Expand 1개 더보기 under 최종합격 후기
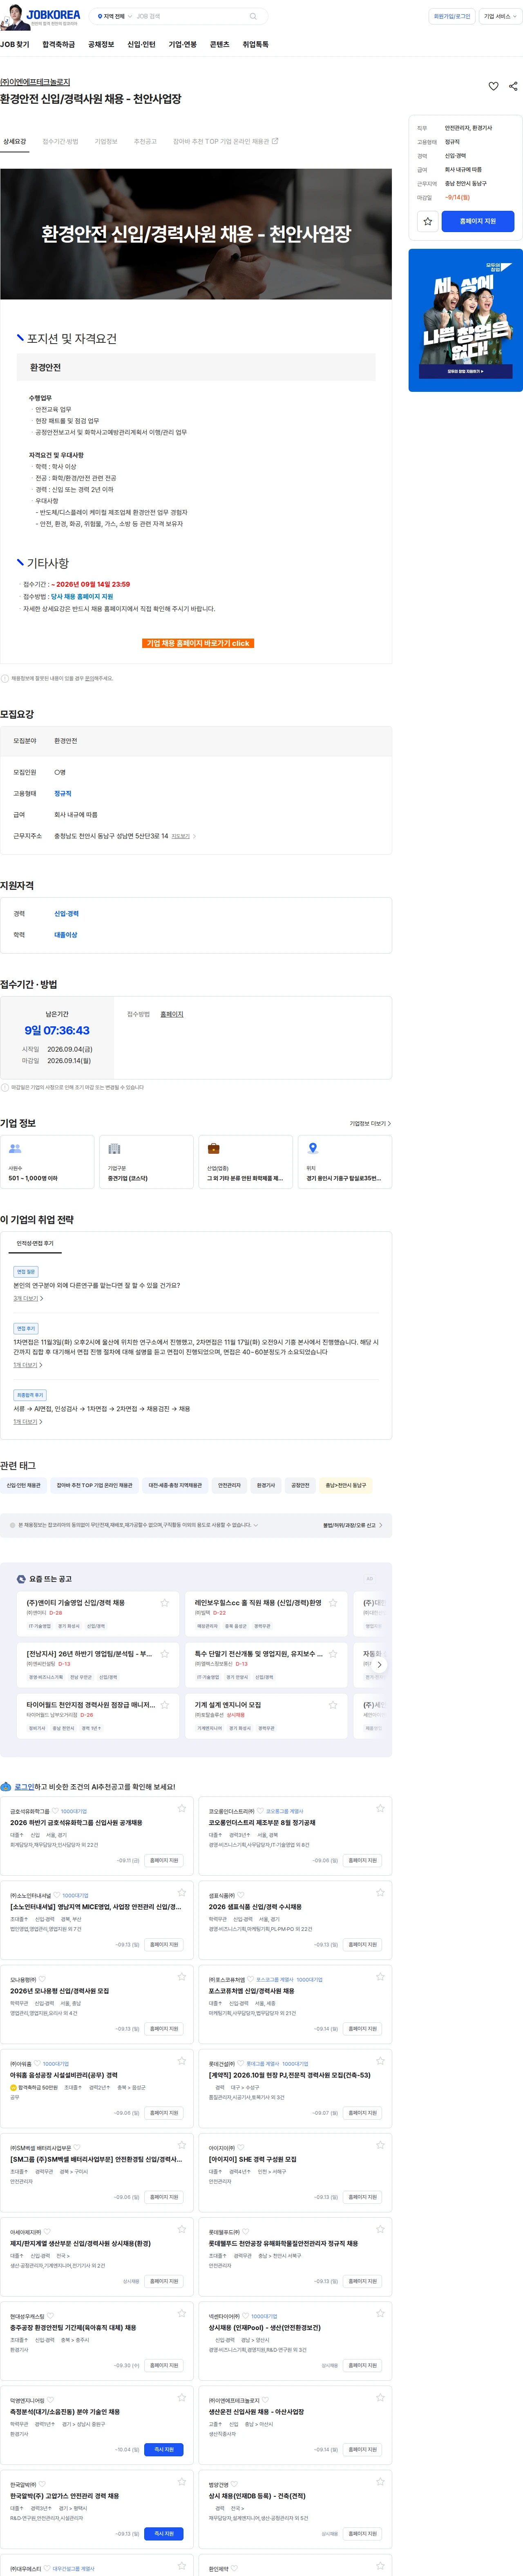Image resolution: width=523 pixels, height=2576 pixels. (x=28, y=1421)
